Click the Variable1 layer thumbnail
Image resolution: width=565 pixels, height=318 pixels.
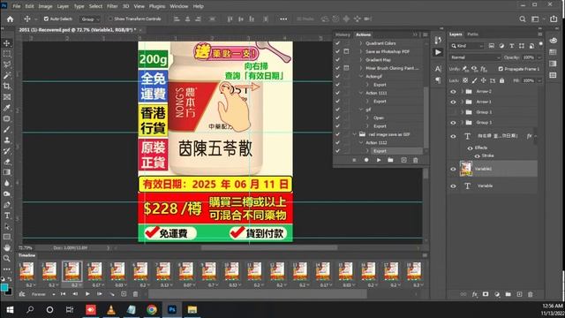click(x=466, y=169)
